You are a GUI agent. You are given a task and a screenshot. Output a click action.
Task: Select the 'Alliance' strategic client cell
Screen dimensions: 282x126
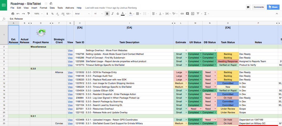tap(59, 72)
